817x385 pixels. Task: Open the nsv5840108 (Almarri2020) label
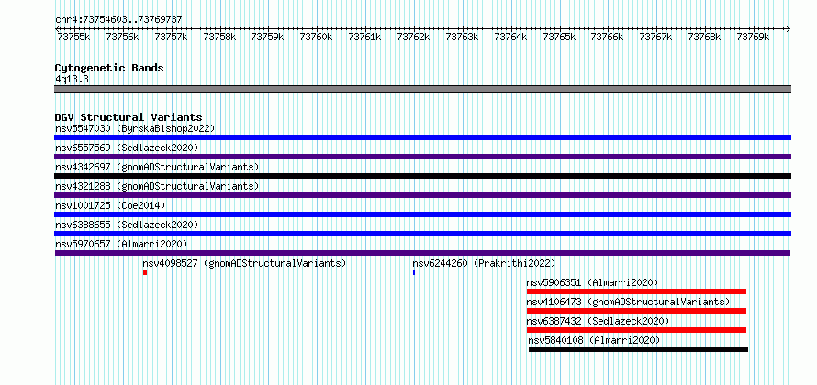coord(595,340)
